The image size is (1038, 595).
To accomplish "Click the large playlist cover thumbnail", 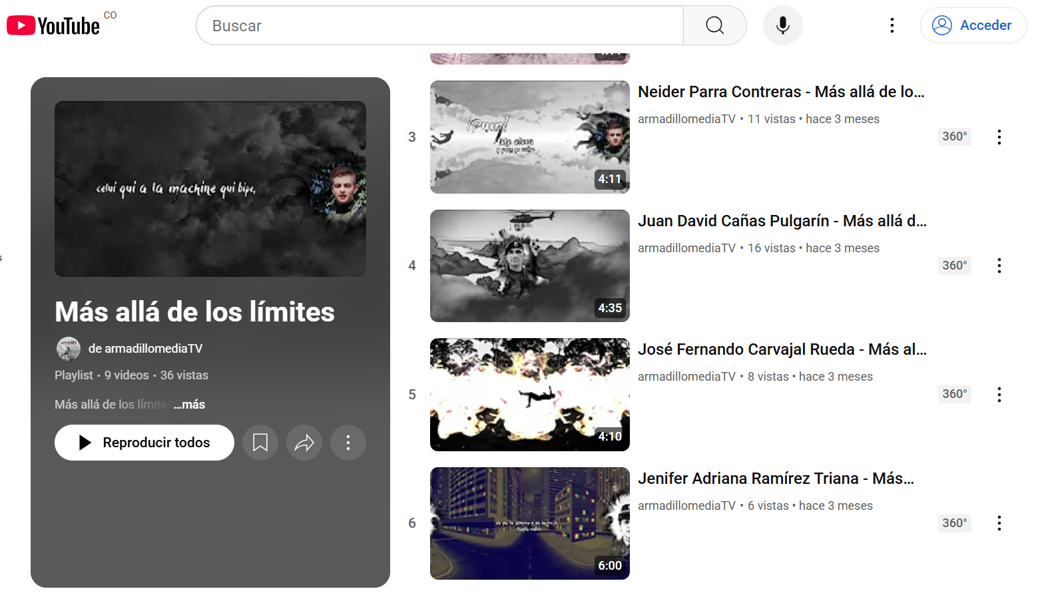I will click(210, 189).
